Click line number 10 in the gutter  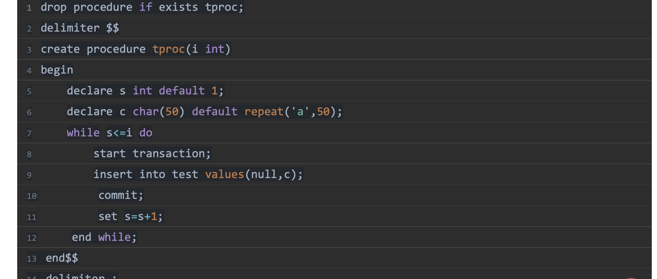31,196
